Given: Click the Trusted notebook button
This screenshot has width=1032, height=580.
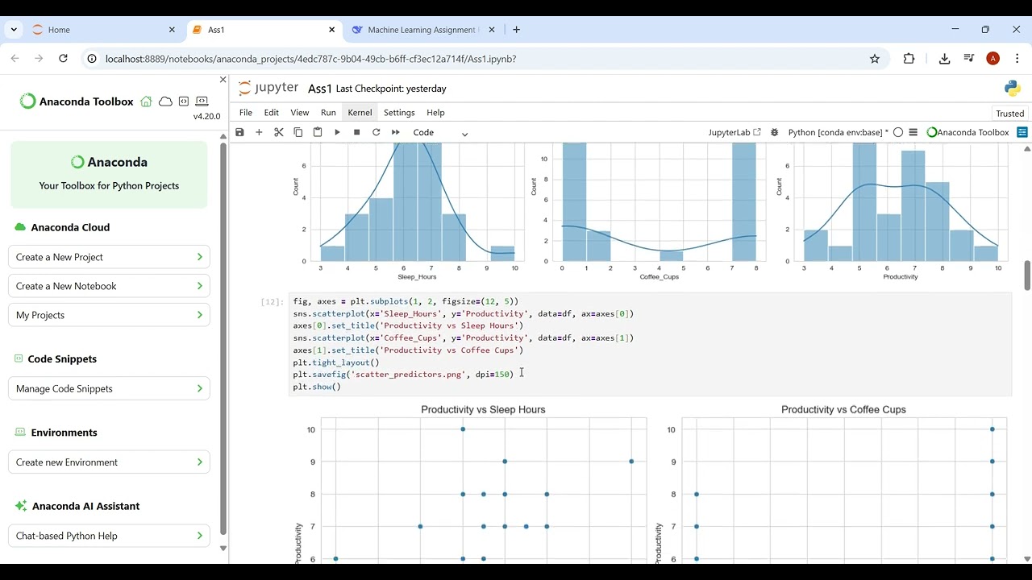Looking at the screenshot, I should (1009, 114).
